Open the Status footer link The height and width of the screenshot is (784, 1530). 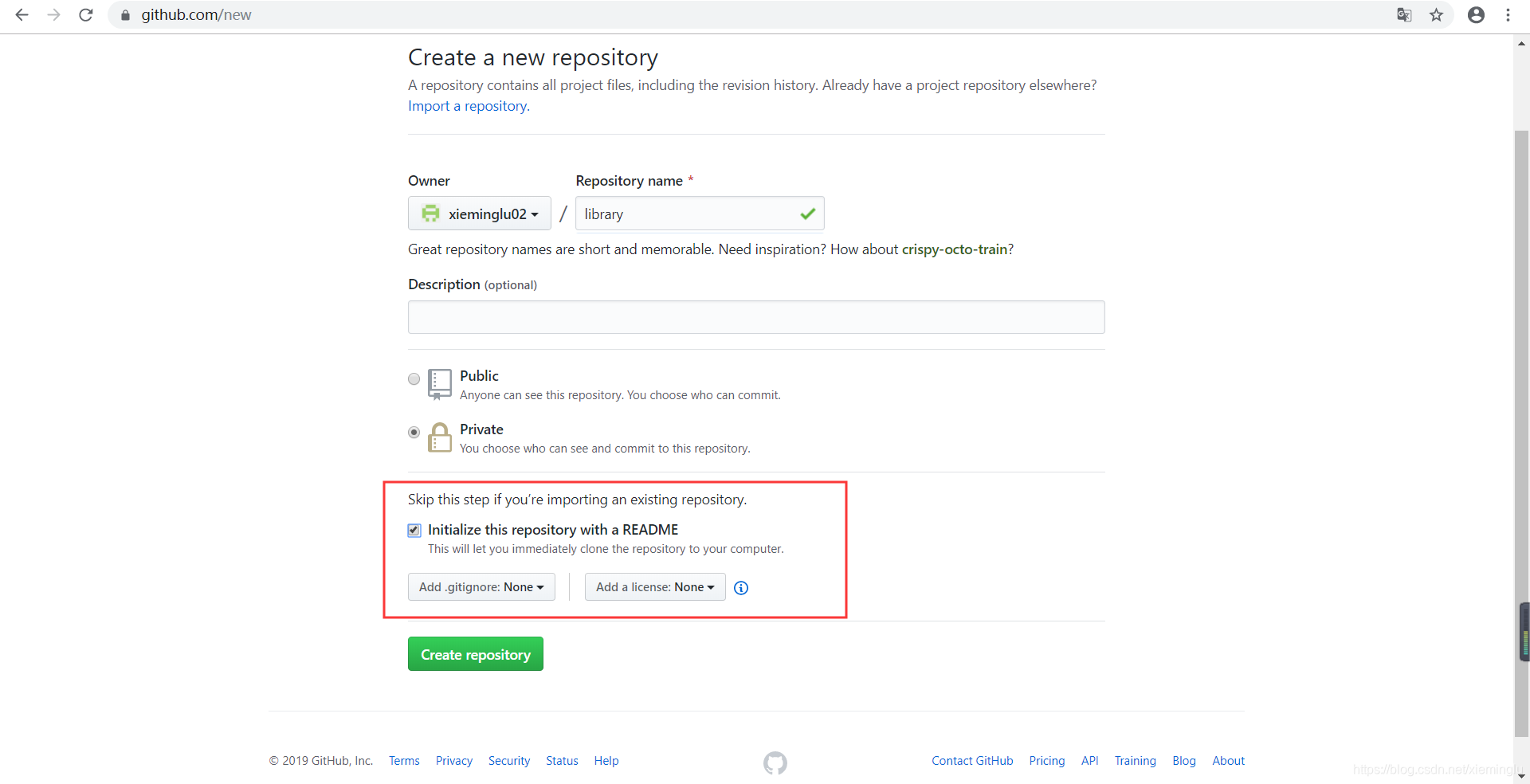pyautogui.click(x=562, y=761)
